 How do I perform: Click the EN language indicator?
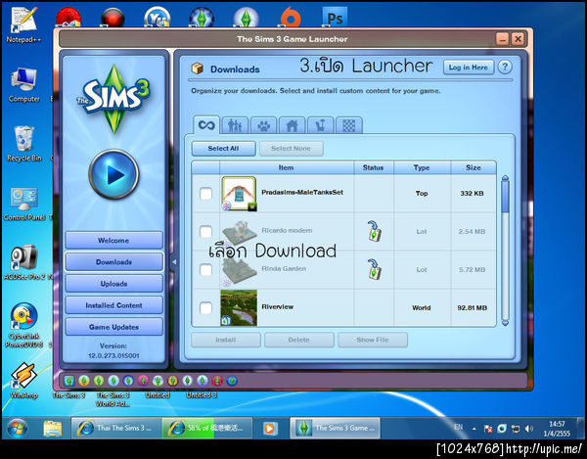coord(458,427)
